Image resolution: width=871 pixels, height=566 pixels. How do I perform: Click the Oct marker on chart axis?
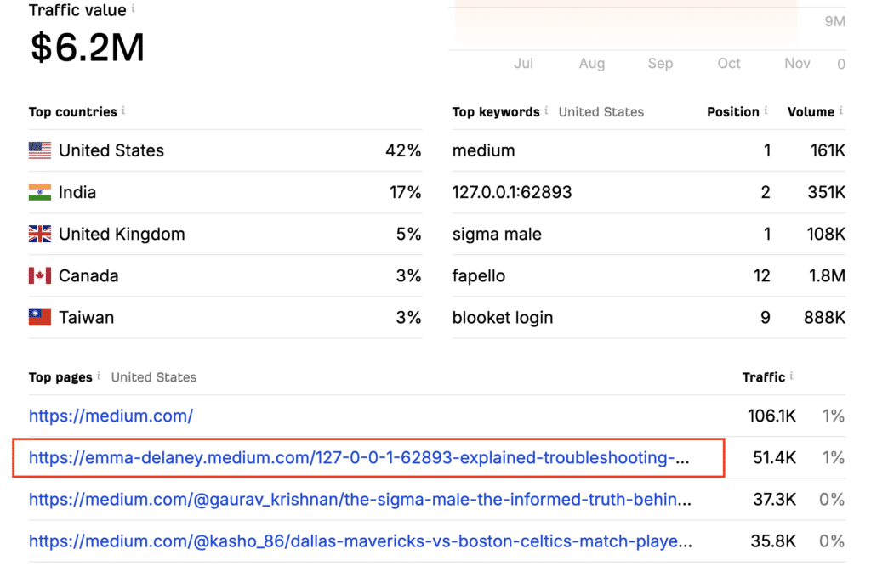click(x=729, y=63)
